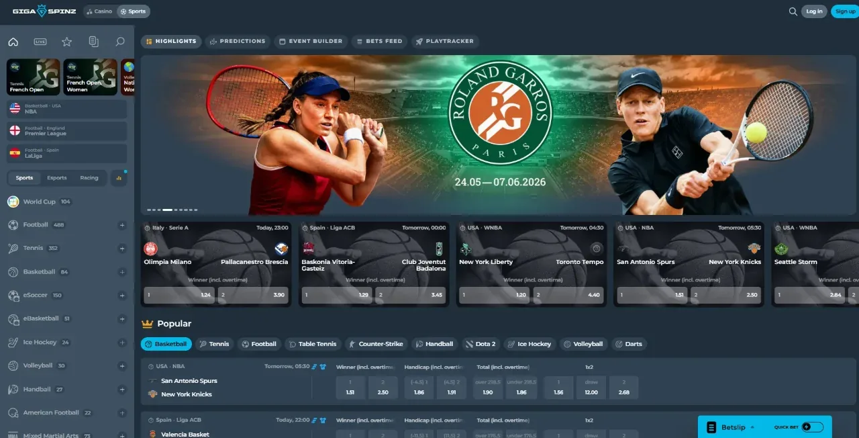
Task: Click the Seattle Storm team logo
Action: click(780, 249)
